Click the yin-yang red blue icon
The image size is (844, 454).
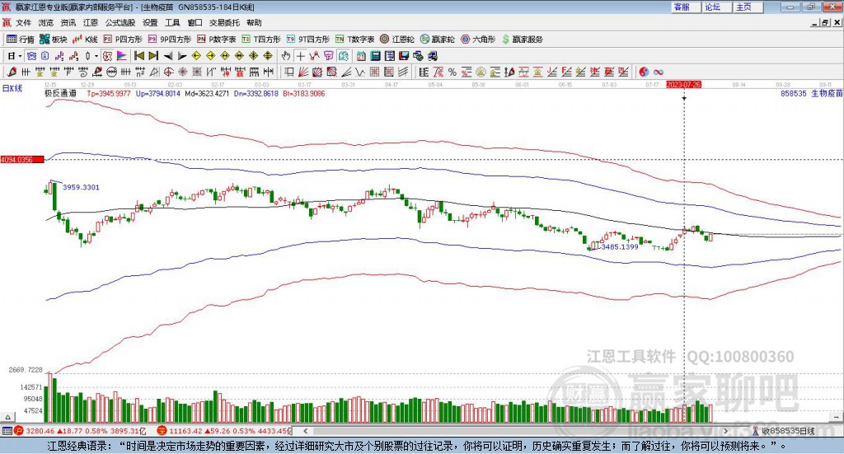pos(644,72)
